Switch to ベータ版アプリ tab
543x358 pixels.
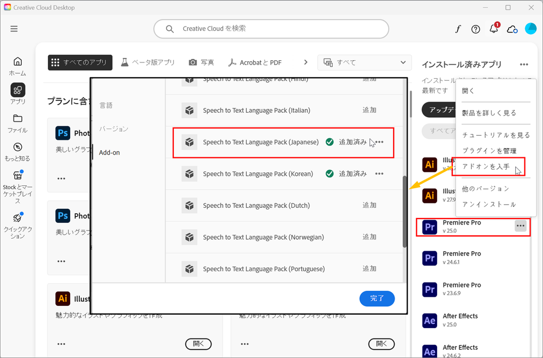point(148,62)
